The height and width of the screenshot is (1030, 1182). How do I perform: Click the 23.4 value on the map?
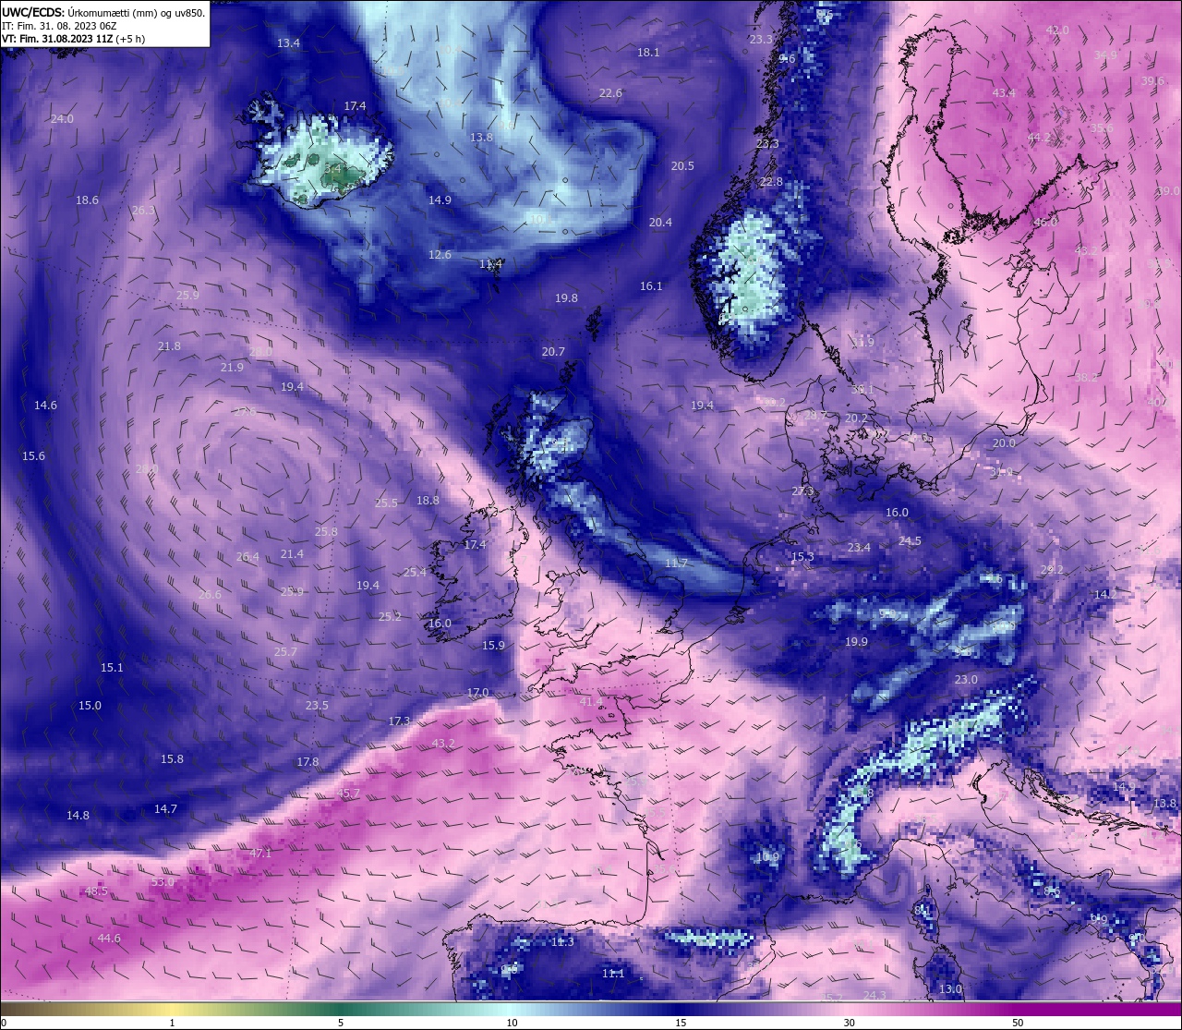(859, 548)
